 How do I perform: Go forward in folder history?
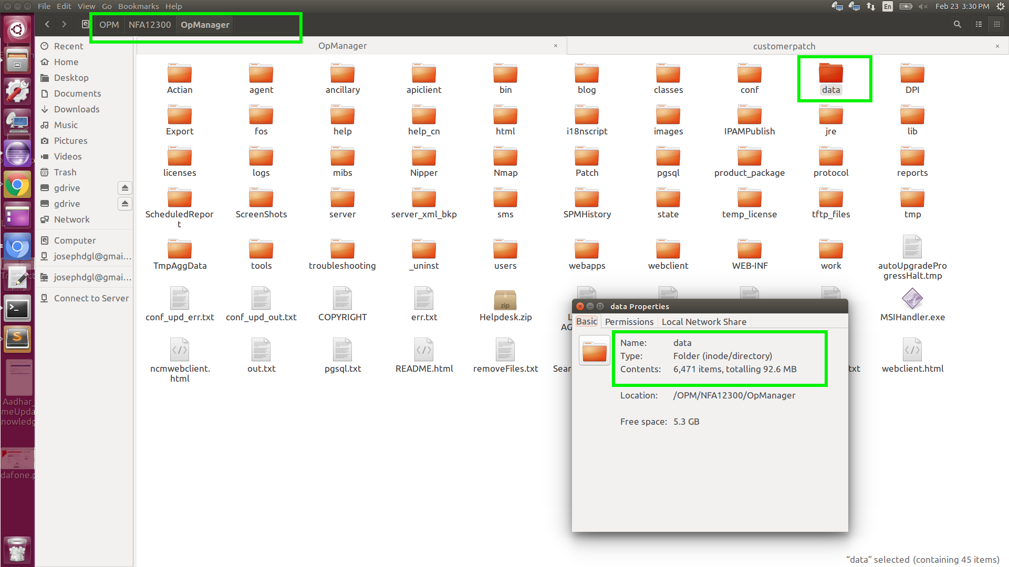pyautogui.click(x=64, y=24)
